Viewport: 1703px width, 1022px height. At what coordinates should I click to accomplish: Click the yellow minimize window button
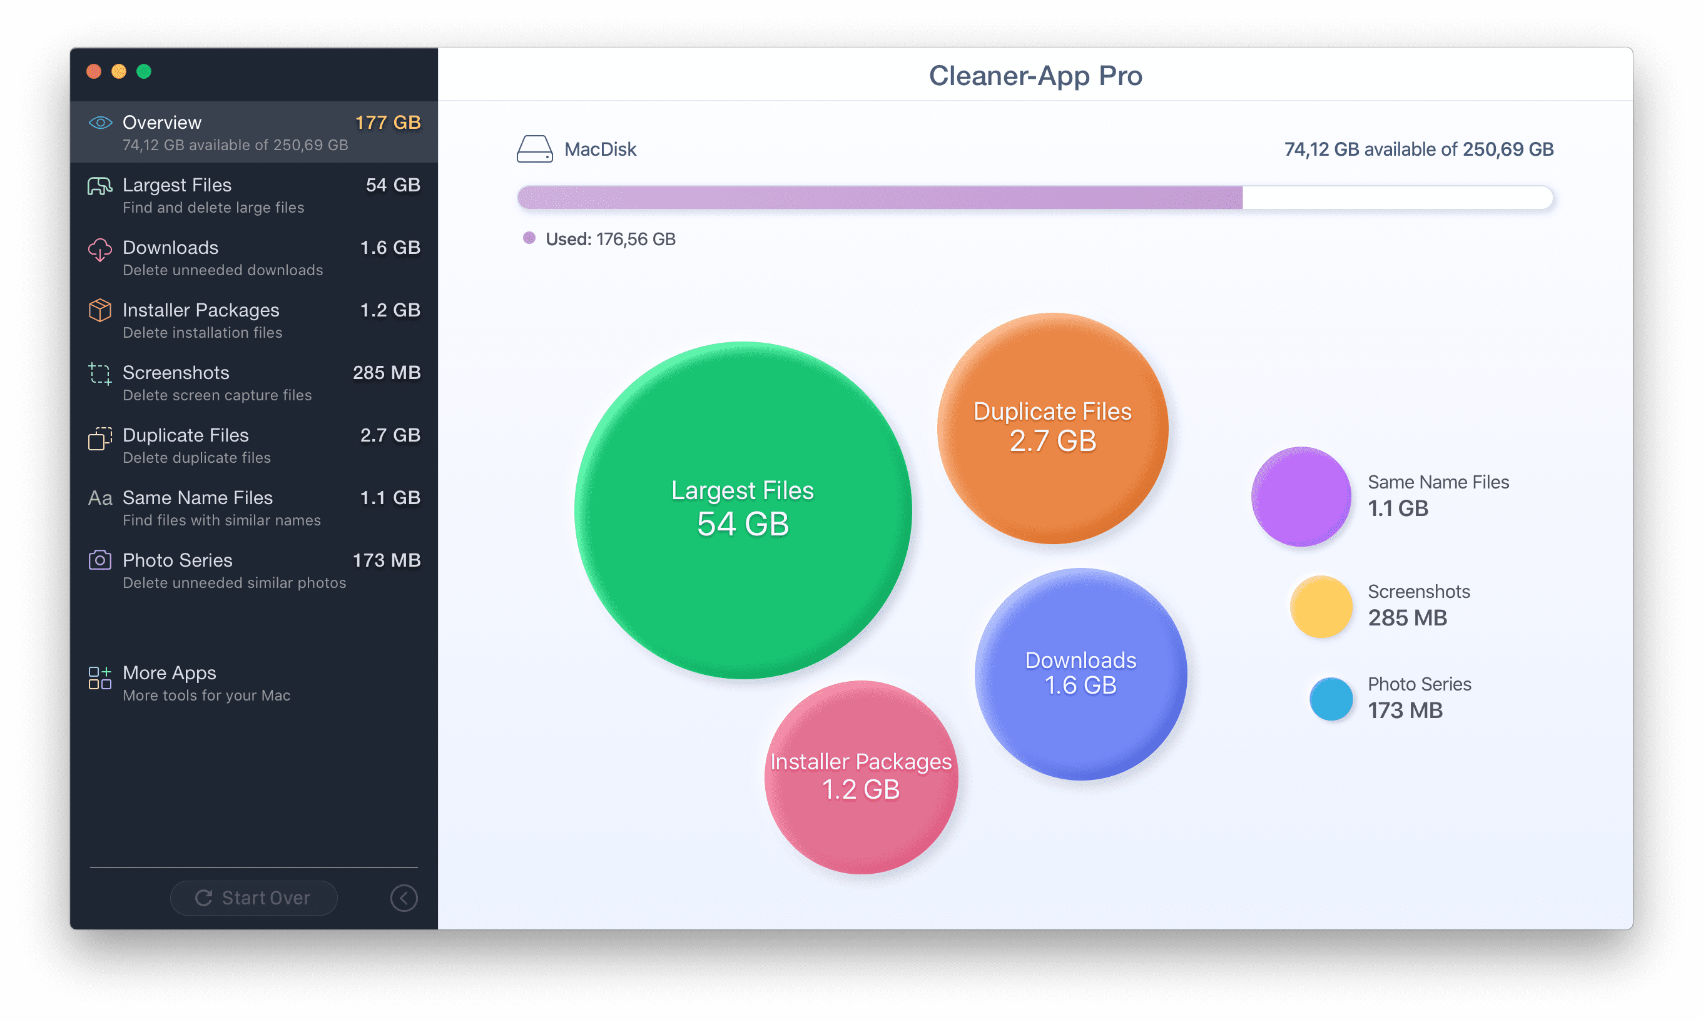point(119,72)
